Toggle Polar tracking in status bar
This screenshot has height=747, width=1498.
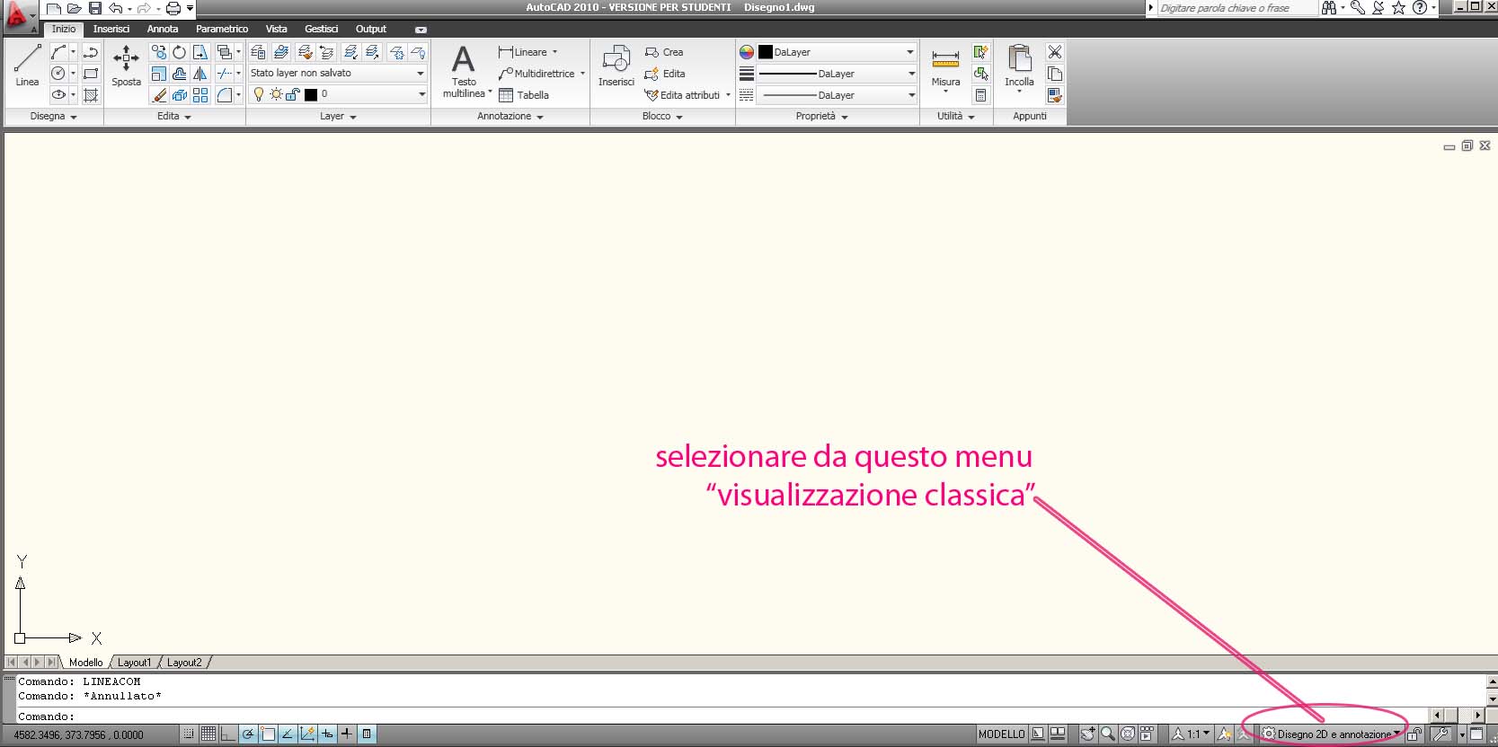(x=248, y=734)
